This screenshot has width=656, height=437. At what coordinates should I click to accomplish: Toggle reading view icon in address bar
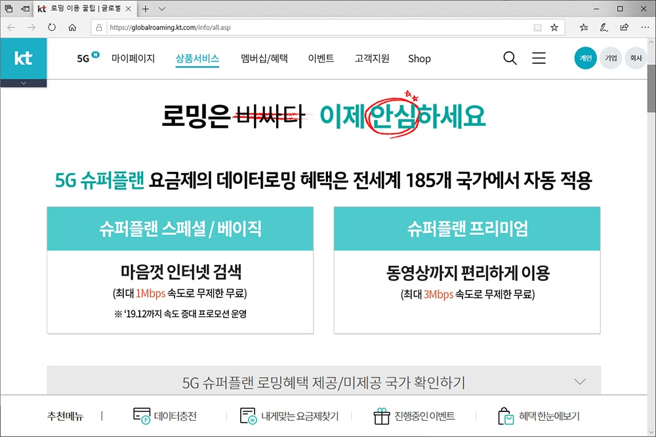538,28
